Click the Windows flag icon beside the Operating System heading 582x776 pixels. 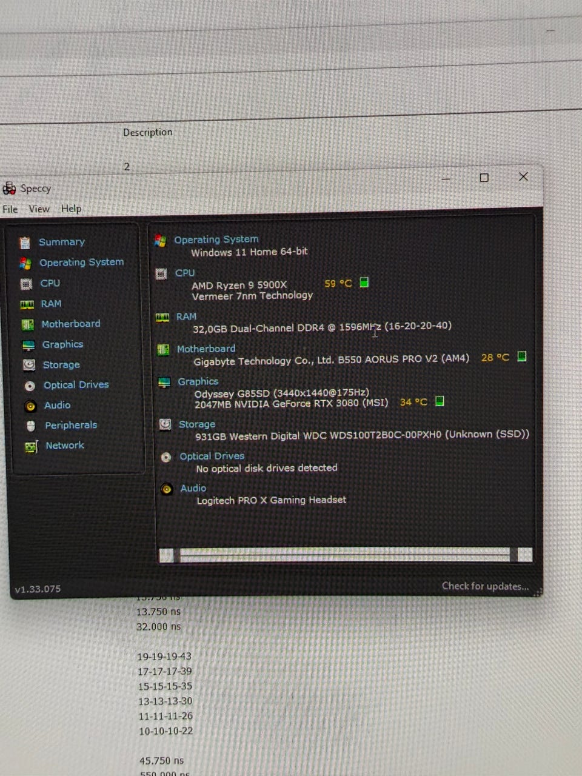(161, 241)
